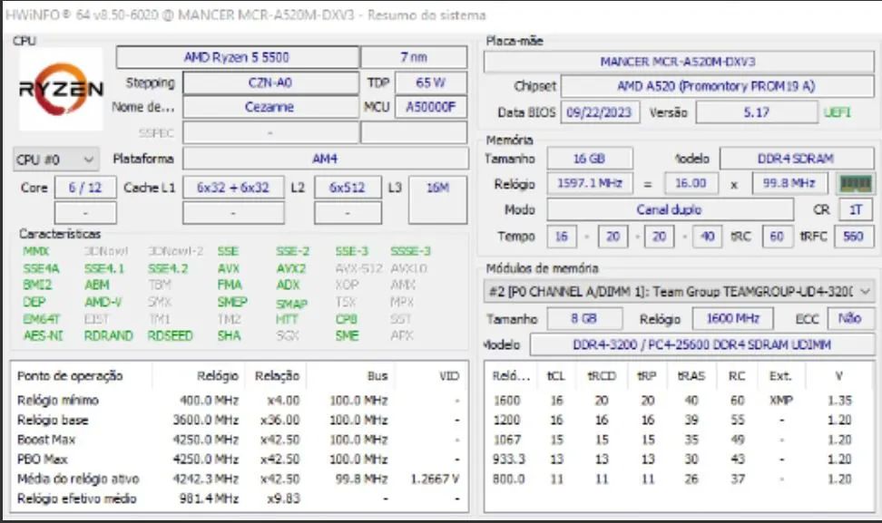Screen dimensions: 882x523
Task: Click the VID column header
Action: (449, 376)
